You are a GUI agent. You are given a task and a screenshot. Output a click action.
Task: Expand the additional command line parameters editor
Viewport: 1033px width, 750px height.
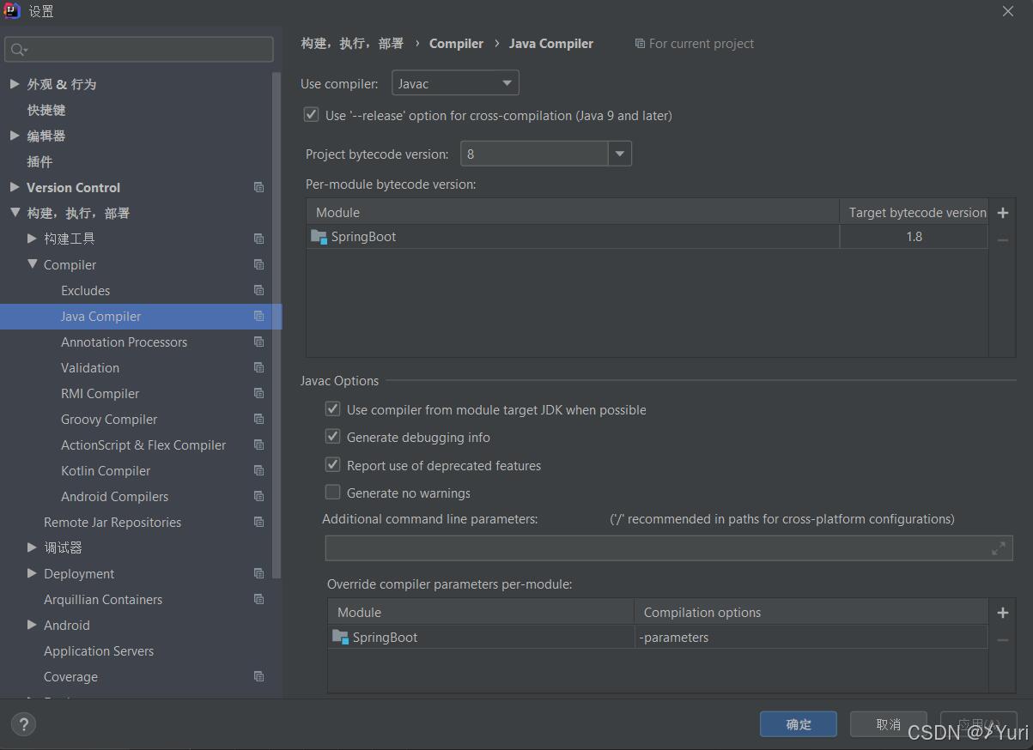(998, 547)
